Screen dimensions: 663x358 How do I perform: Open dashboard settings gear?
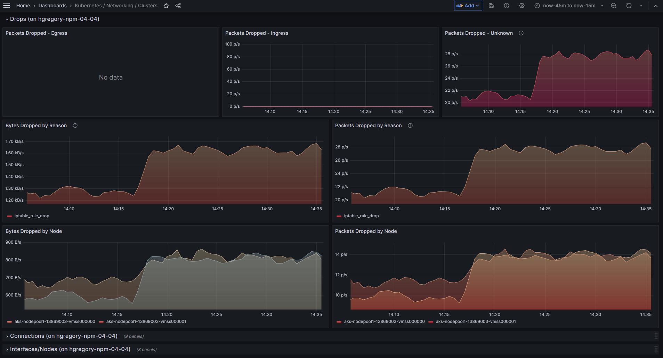point(522,6)
